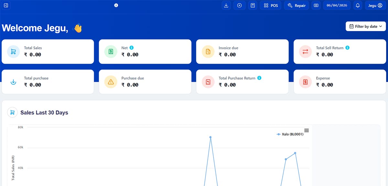Image resolution: width=388 pixels, height=186 pixels.
Task: Click the Total Sell Return arrows icon
Action: tap(306, 51)
